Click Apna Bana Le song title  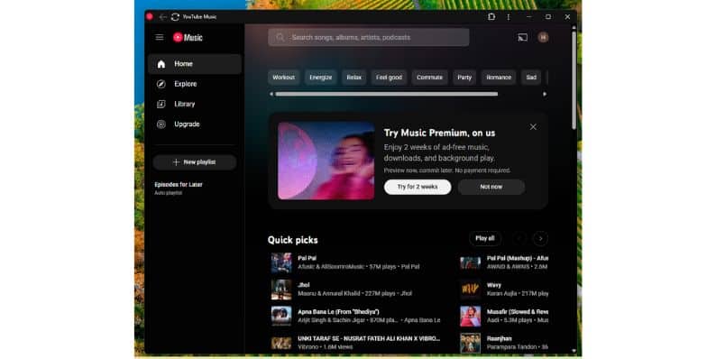(x=338, y=312)
